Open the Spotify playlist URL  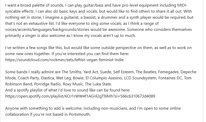(80, 96)
